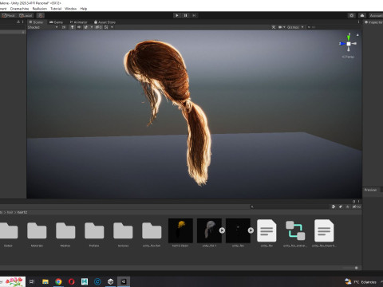Viewport: 383px width, 287px height.
Task: Select the unity_fbx animator controller asset
Action: [295, 230]
